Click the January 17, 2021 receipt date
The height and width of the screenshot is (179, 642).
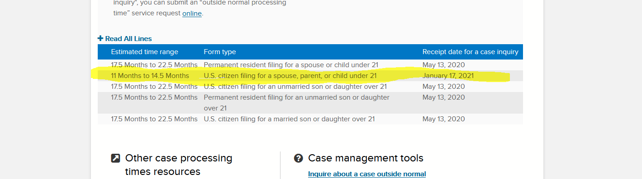[x=448, y=76]
